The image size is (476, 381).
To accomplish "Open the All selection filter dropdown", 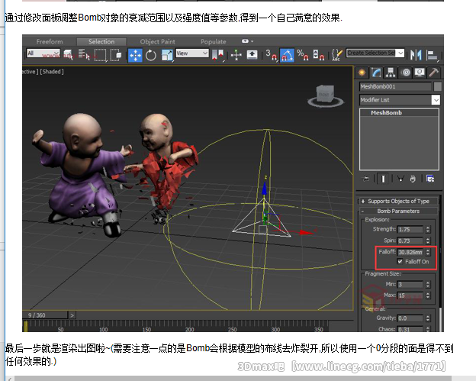I will tap(43, 53).
